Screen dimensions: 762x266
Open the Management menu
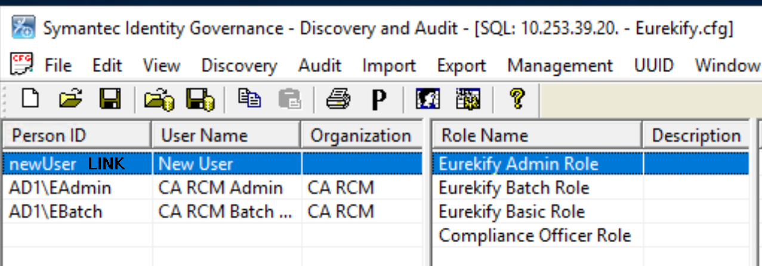[560, 65]
